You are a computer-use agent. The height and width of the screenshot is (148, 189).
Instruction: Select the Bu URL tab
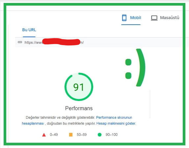[x=29, y=30]
